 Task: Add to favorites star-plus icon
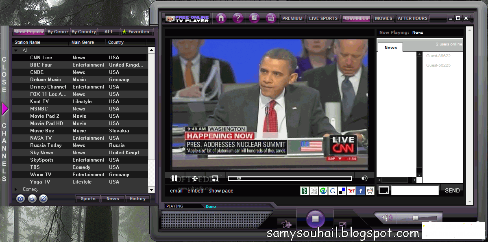[x=287, y=224]
